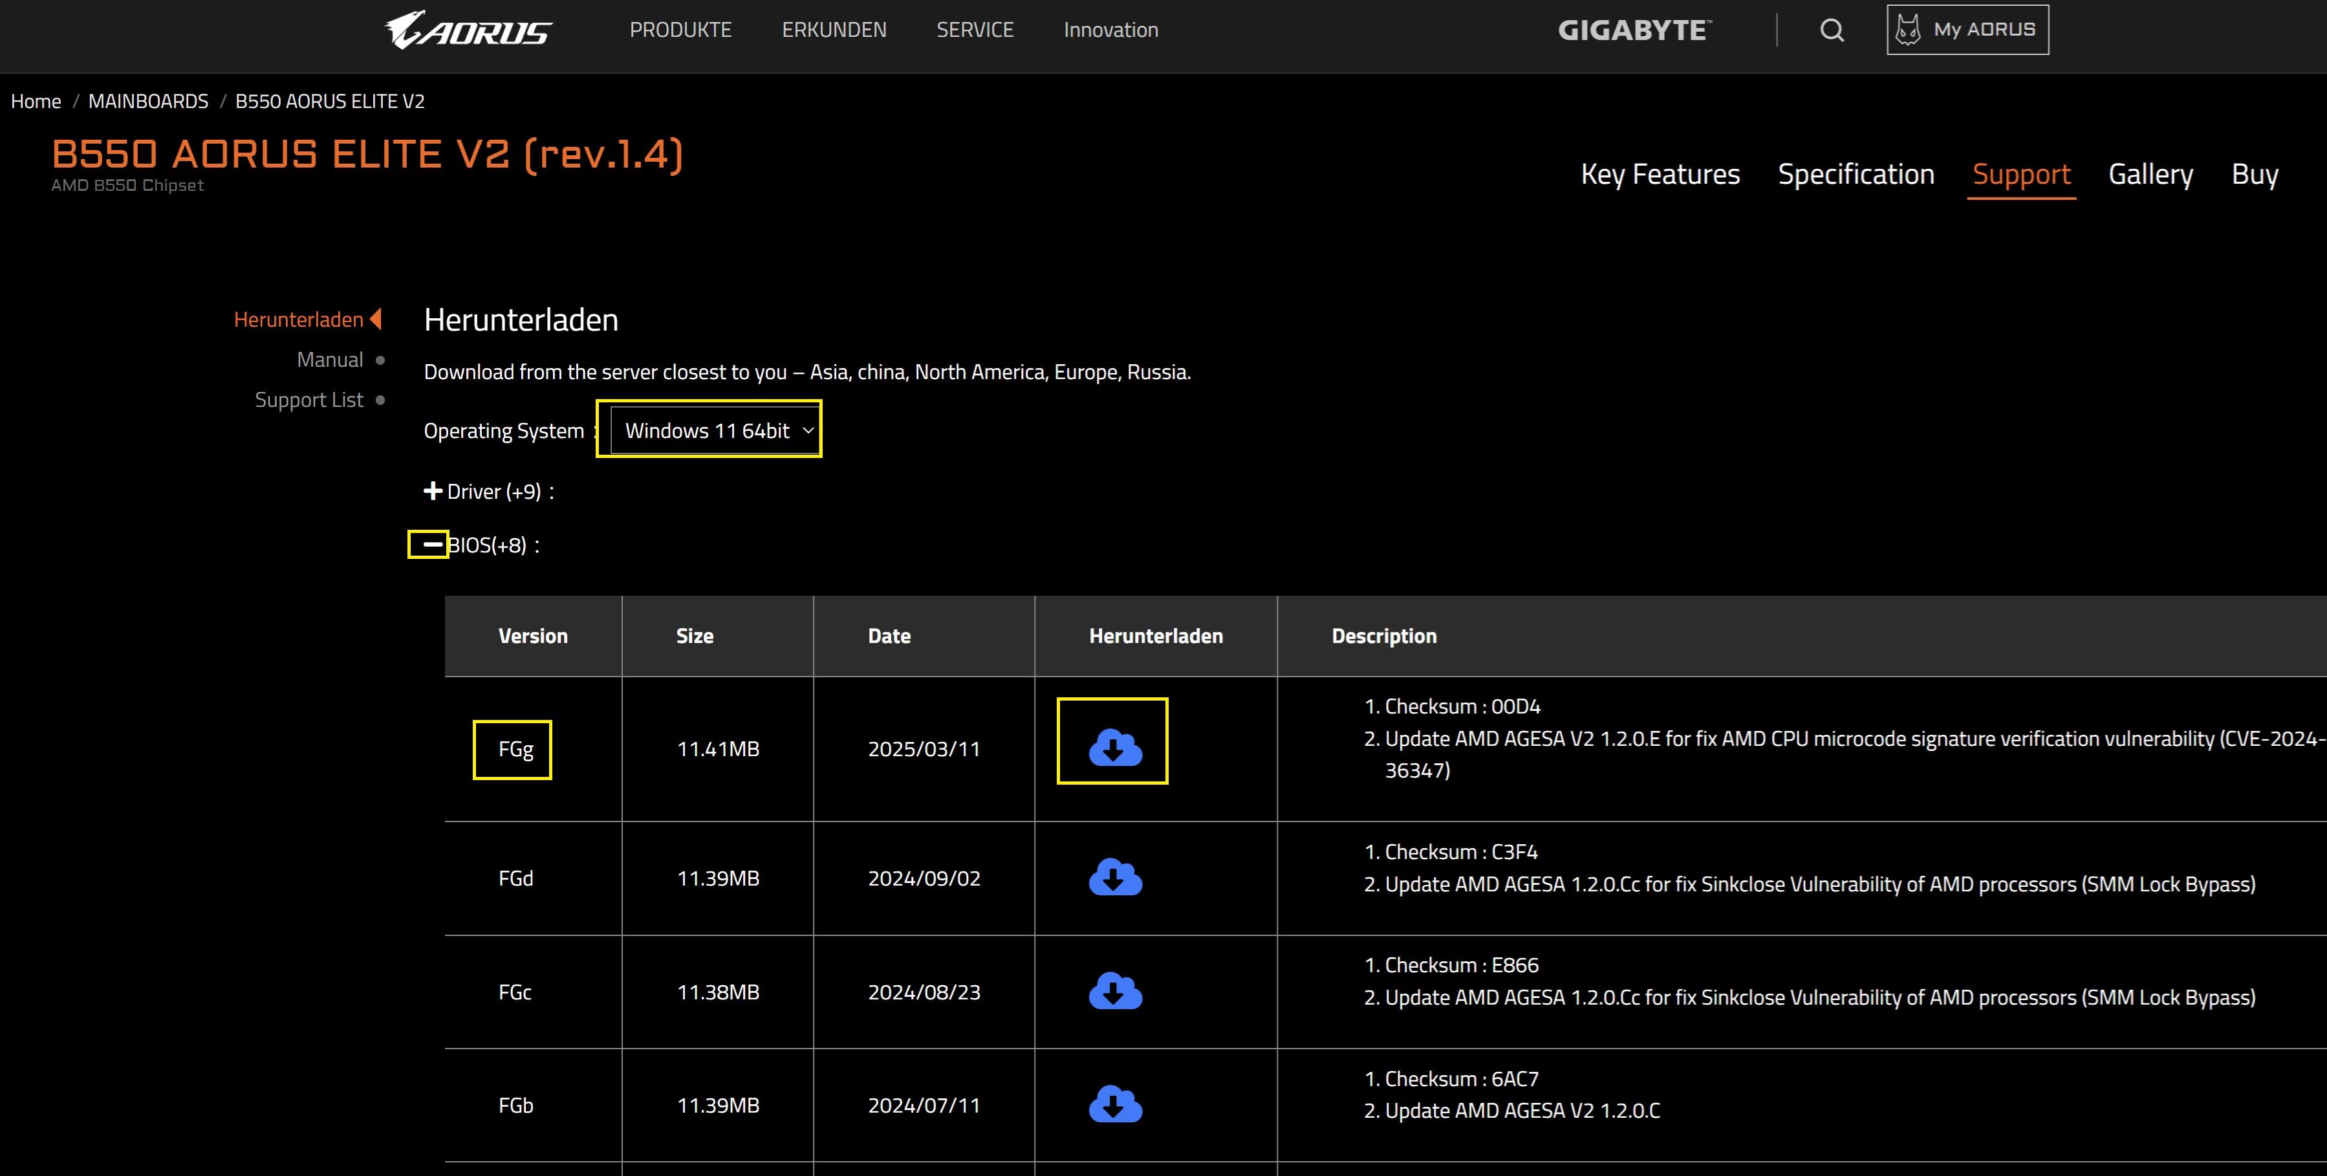Open Support List in sidebar
The height and width of the screenshot is (1176, 2327).
(309, 400)
